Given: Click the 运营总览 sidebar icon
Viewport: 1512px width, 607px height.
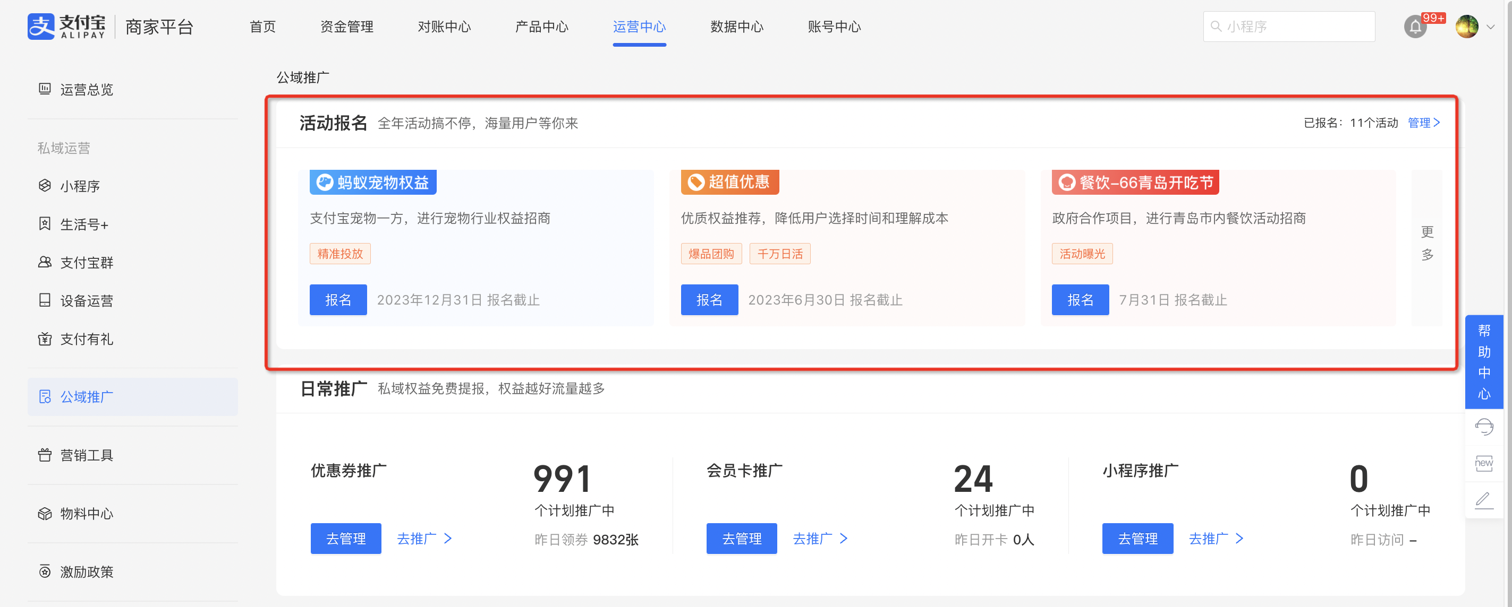Looking at the screenshot, I should click(x=45, y=89).
